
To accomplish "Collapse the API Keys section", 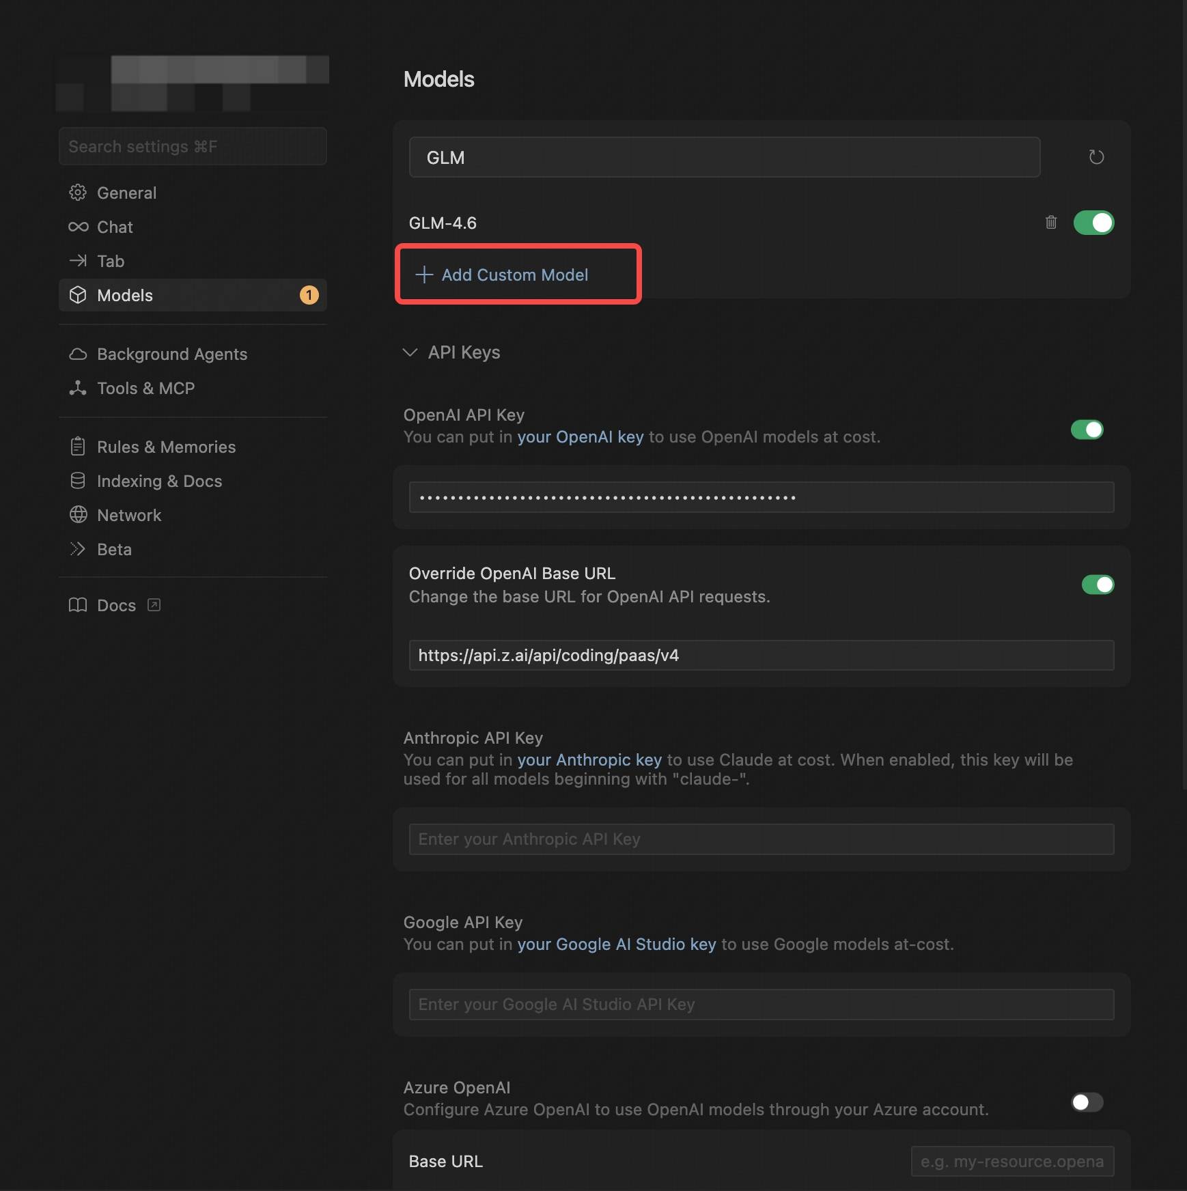I will [410, 352].
